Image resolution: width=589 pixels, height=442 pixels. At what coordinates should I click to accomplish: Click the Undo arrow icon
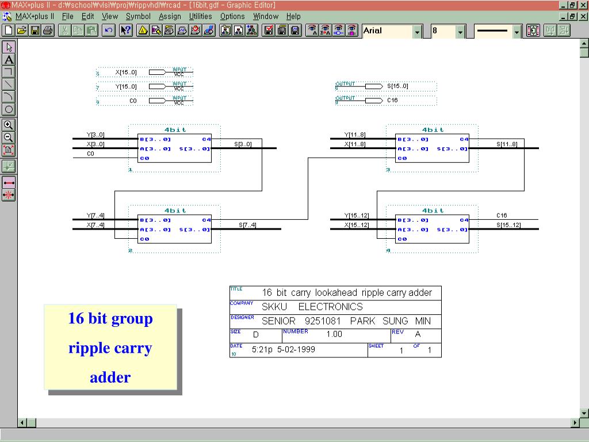point(108,31)
